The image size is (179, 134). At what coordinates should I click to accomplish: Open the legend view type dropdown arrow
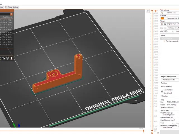pos(11,14)
